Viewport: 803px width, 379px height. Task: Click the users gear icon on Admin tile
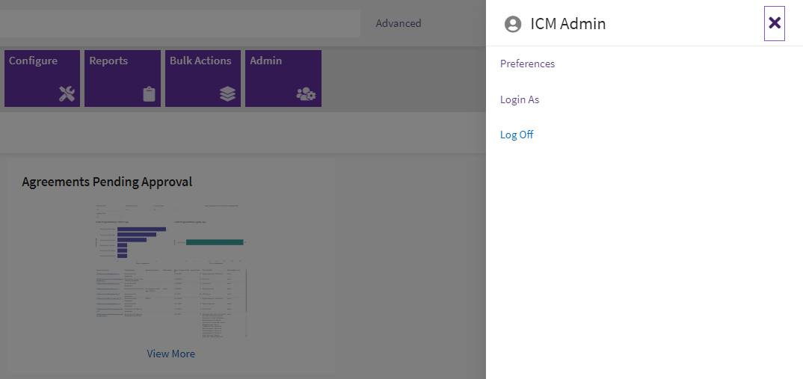click(307, 94)
